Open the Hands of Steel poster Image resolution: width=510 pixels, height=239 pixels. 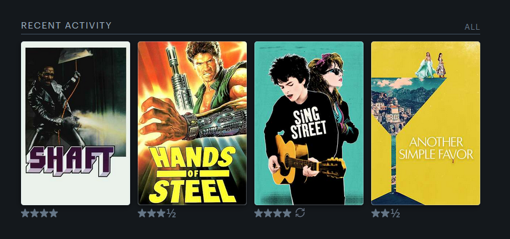click(192, 123)
